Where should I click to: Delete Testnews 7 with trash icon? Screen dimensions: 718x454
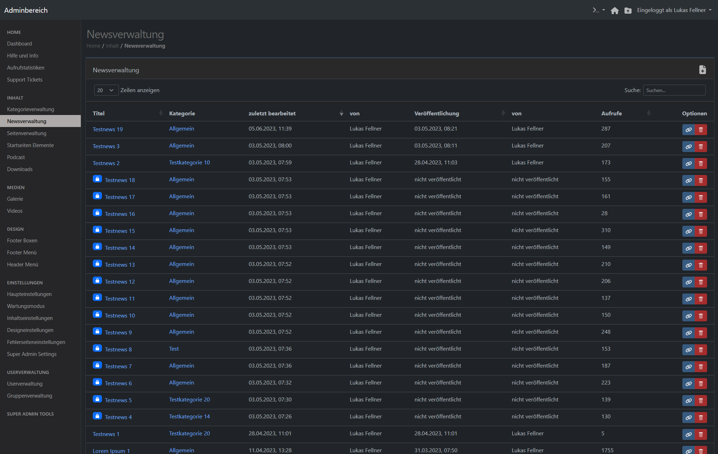701,367
